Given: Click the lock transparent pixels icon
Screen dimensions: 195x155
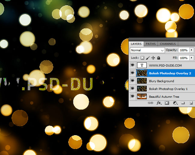Looking at the screenshot, I should click(142, 58).
